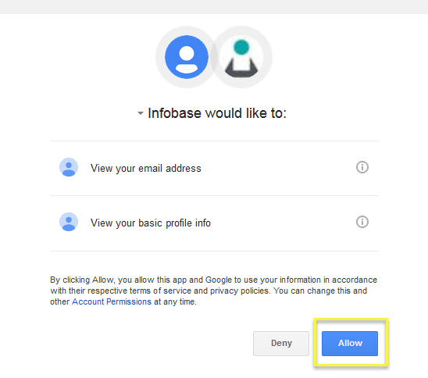Select 'View your basic profile info' text
The image size is (428, 378).
pos(151,223)
